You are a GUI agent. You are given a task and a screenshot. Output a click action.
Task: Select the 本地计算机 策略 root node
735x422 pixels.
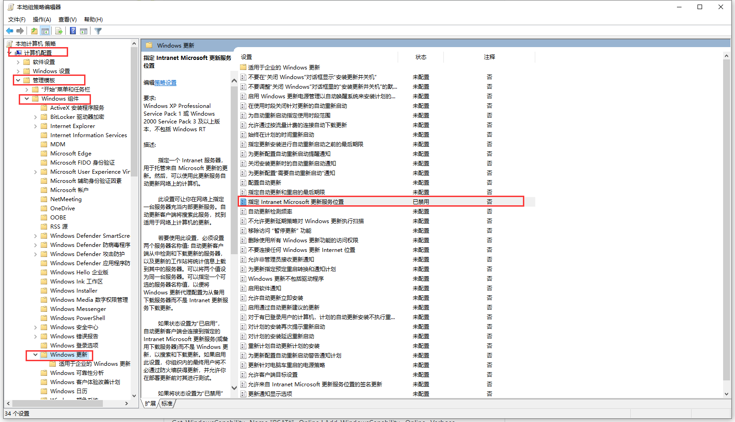click(x=36, y=44)
